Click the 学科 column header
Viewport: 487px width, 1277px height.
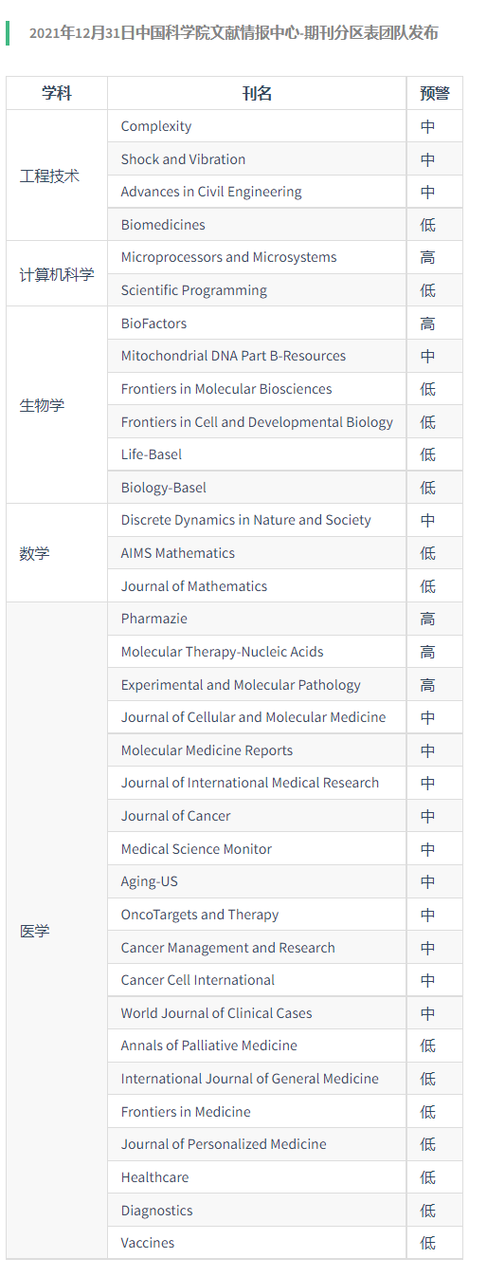pos(57,93)
